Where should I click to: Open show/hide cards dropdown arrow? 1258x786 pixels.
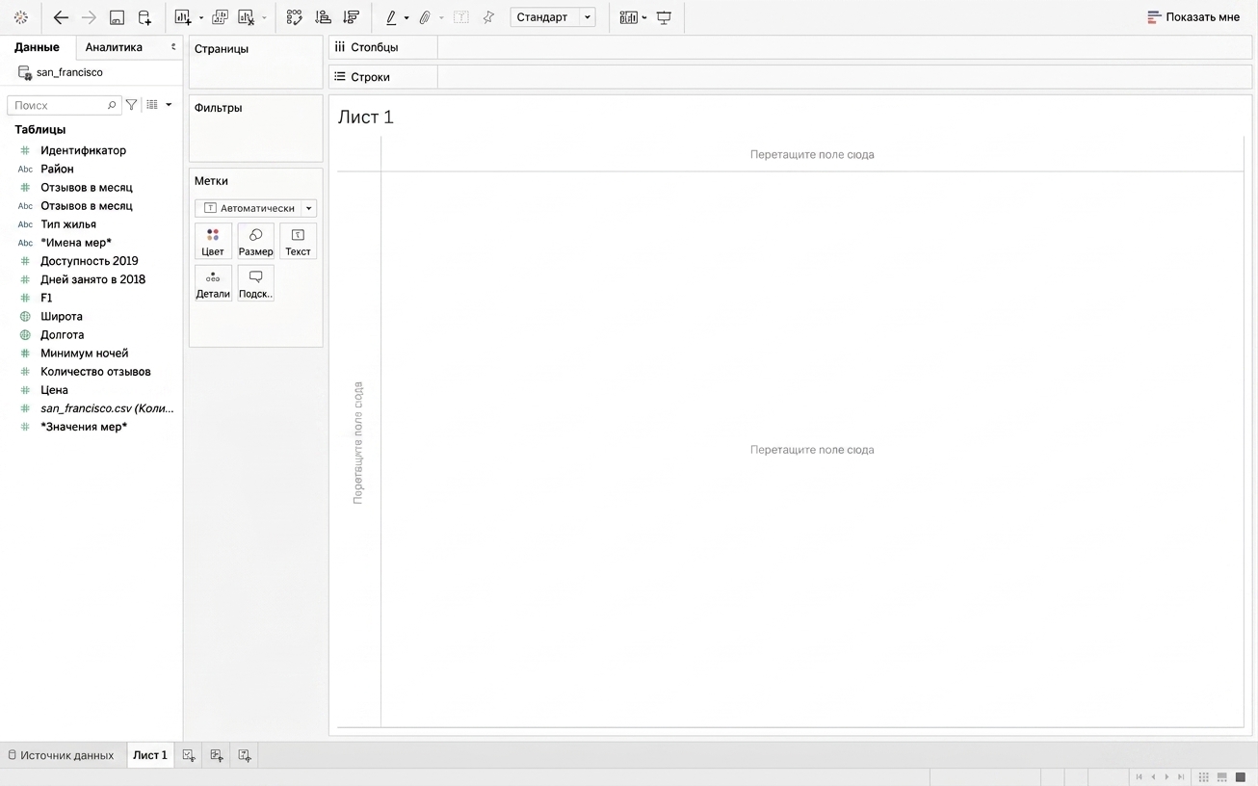644,18
